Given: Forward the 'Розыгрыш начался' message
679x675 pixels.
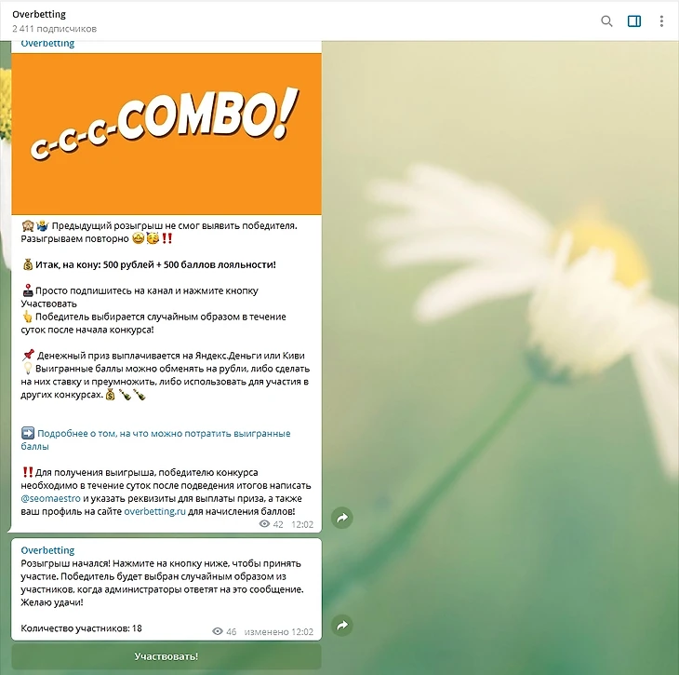Looking at the screenshot, I should pos(342,625).
